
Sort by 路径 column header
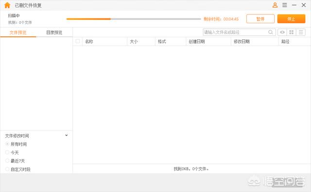click(x=295, y=42)
